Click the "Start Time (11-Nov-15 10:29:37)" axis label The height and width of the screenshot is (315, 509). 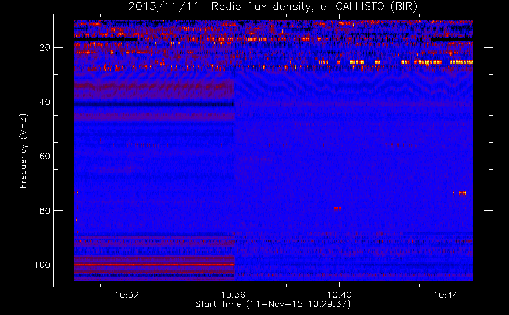point(273,304)
